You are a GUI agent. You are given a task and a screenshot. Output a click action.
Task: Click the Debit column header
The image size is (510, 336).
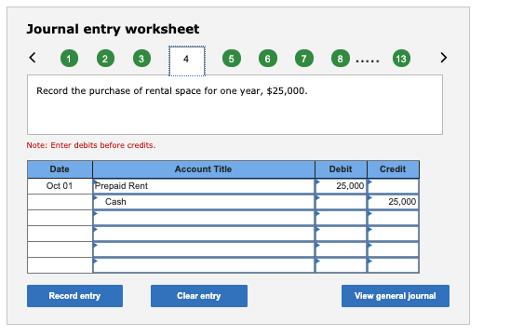[x=341, y=169]
